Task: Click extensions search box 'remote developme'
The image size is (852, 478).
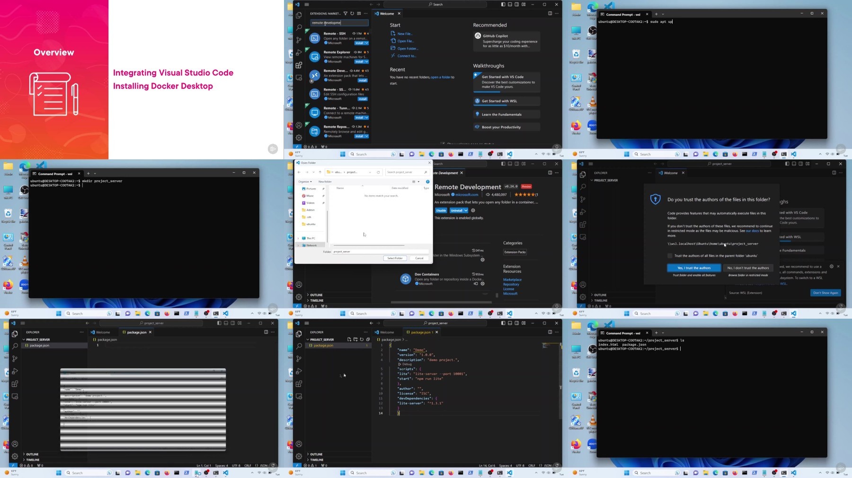Action: (x=339, y=22)
